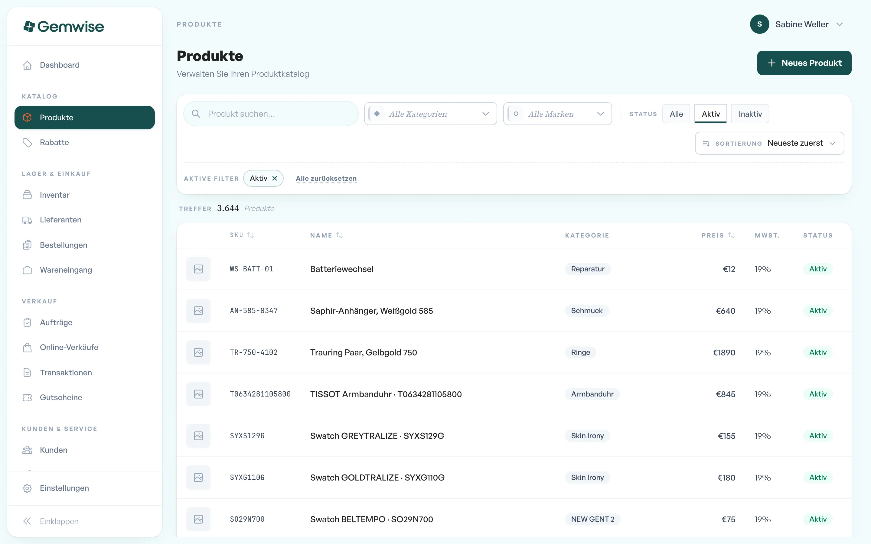Open the Dashboard menu item
This screenshot has width=871, height=544.
[85, 65]
